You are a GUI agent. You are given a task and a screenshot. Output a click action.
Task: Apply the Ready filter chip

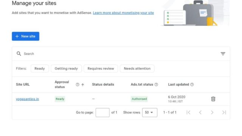coord(40,68)
